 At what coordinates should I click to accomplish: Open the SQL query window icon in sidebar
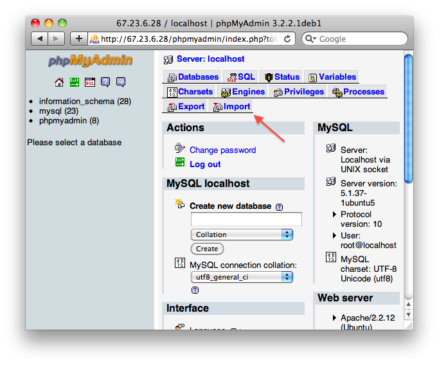(90, 82)
